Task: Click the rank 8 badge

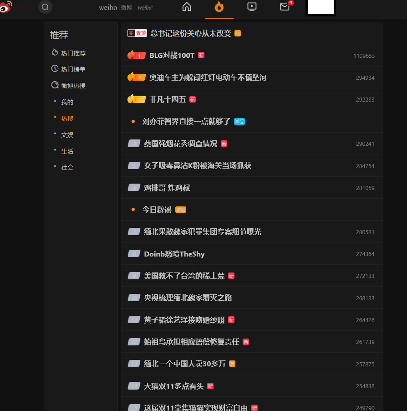Action: (x=134, y=253)
